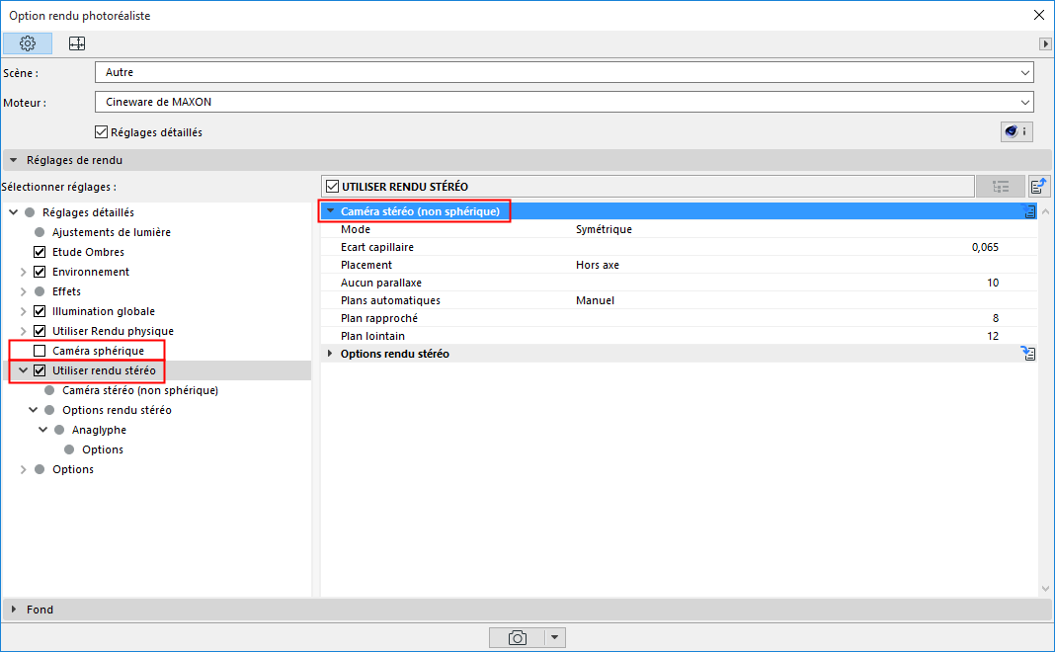Collapse Options rendu stéréo tree node
Image resolution: width=1055 pixels, height=652 pixels.
[x=33, y=410]
